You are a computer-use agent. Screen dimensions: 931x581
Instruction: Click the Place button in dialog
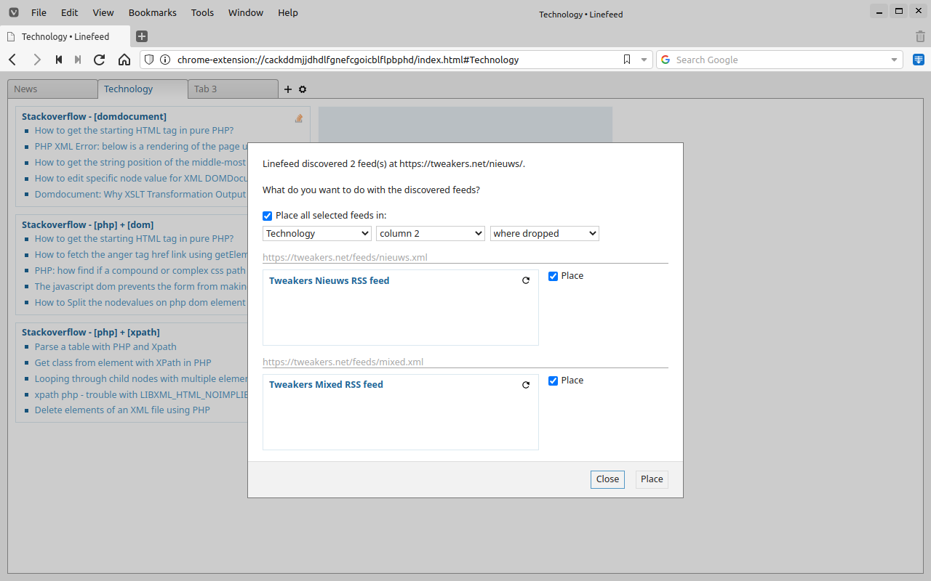tap(652, 479)
